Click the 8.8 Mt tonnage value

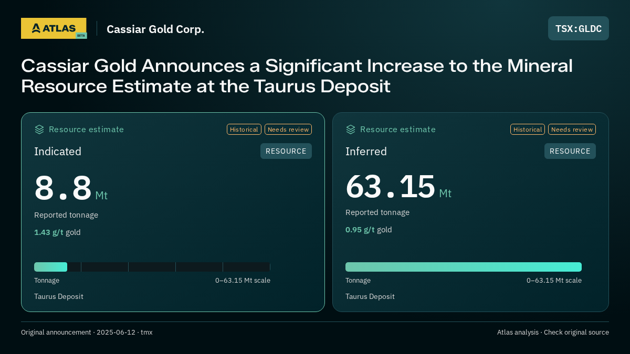pyautogui.click(x=71, y=188)
